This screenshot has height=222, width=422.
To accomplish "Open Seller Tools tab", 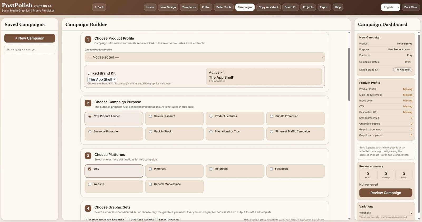I will pos(224,7).
